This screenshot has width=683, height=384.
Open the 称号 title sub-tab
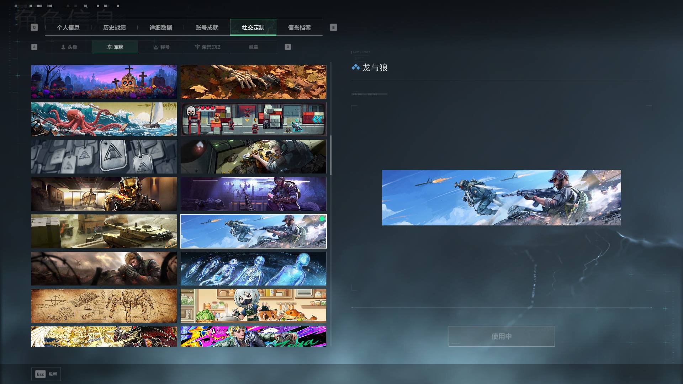[161, 47]
